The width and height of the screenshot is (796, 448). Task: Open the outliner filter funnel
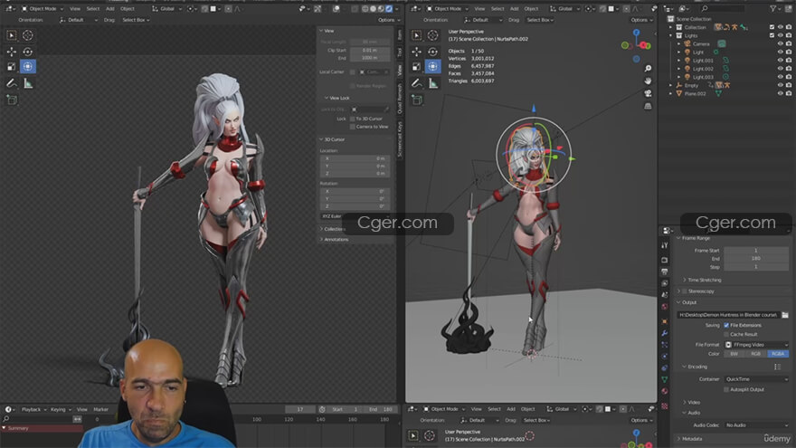pos(773,9)
